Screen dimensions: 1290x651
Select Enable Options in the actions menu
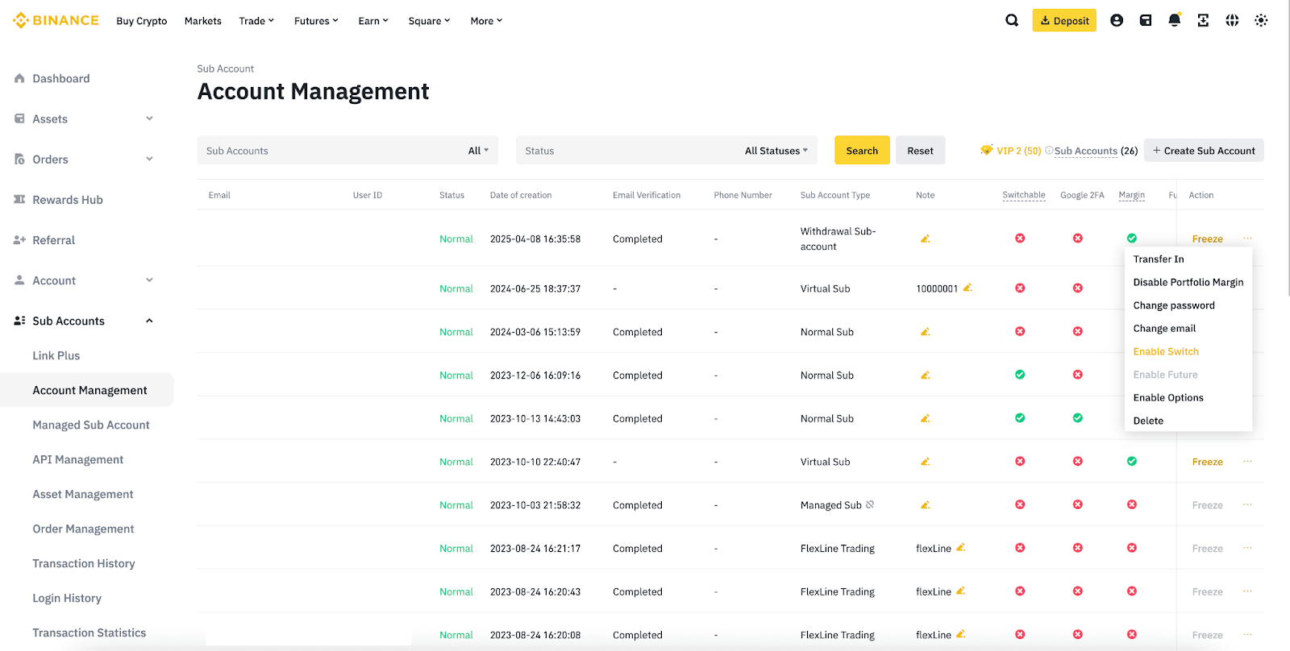[x=1168, y=398]
